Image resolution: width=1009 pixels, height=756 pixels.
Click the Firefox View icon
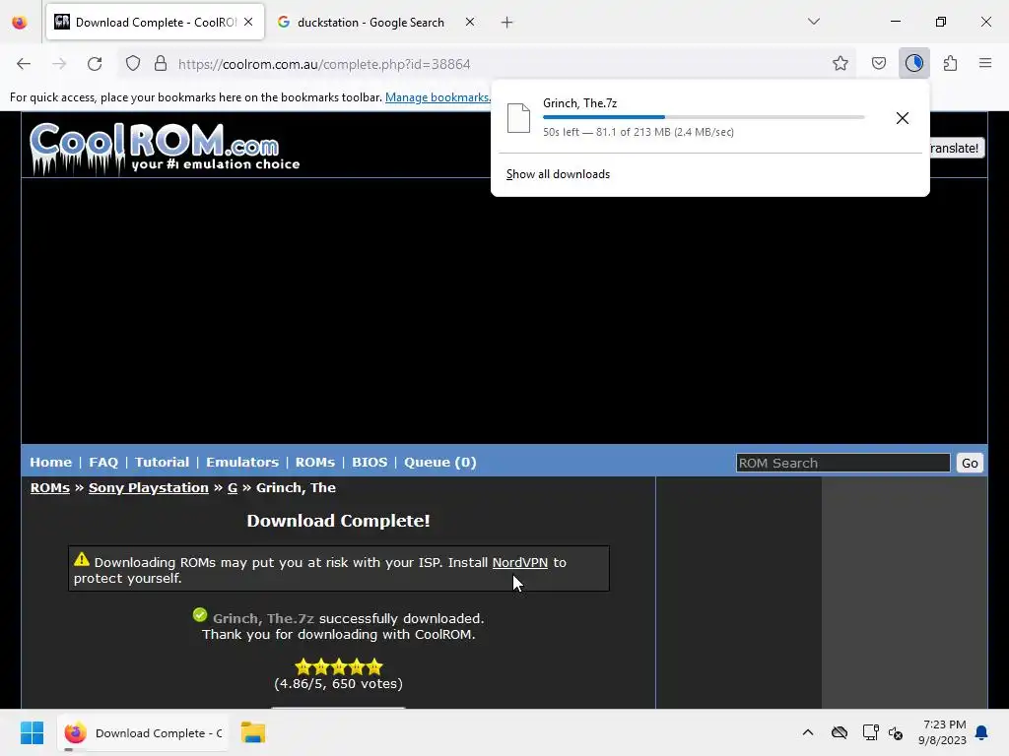[x=20, y=23]
